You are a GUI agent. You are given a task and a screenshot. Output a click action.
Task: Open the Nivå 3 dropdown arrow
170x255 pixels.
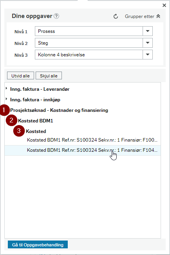pos(148,54)
